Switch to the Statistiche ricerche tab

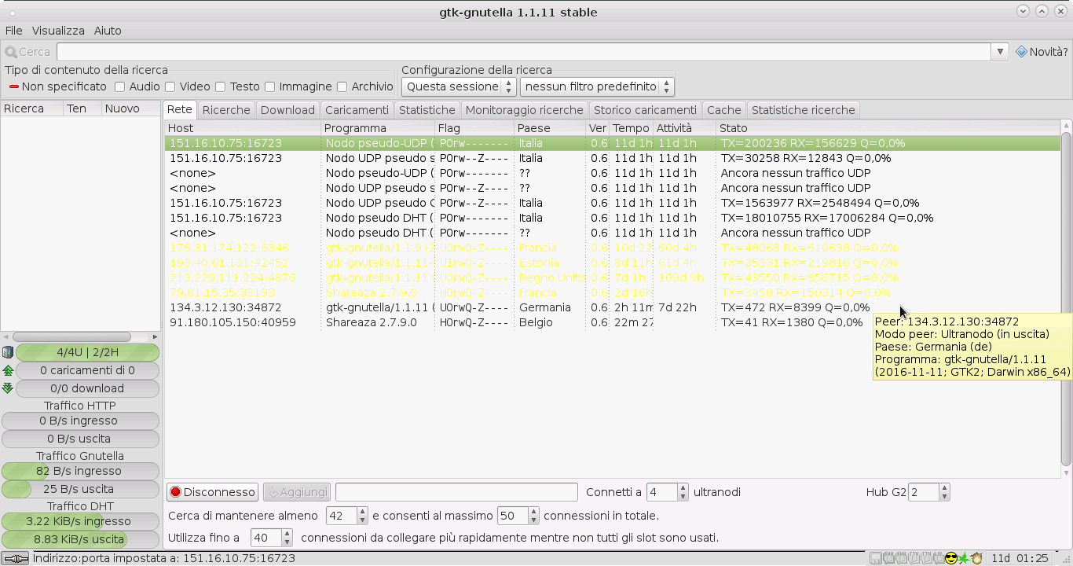pos(803,110)
